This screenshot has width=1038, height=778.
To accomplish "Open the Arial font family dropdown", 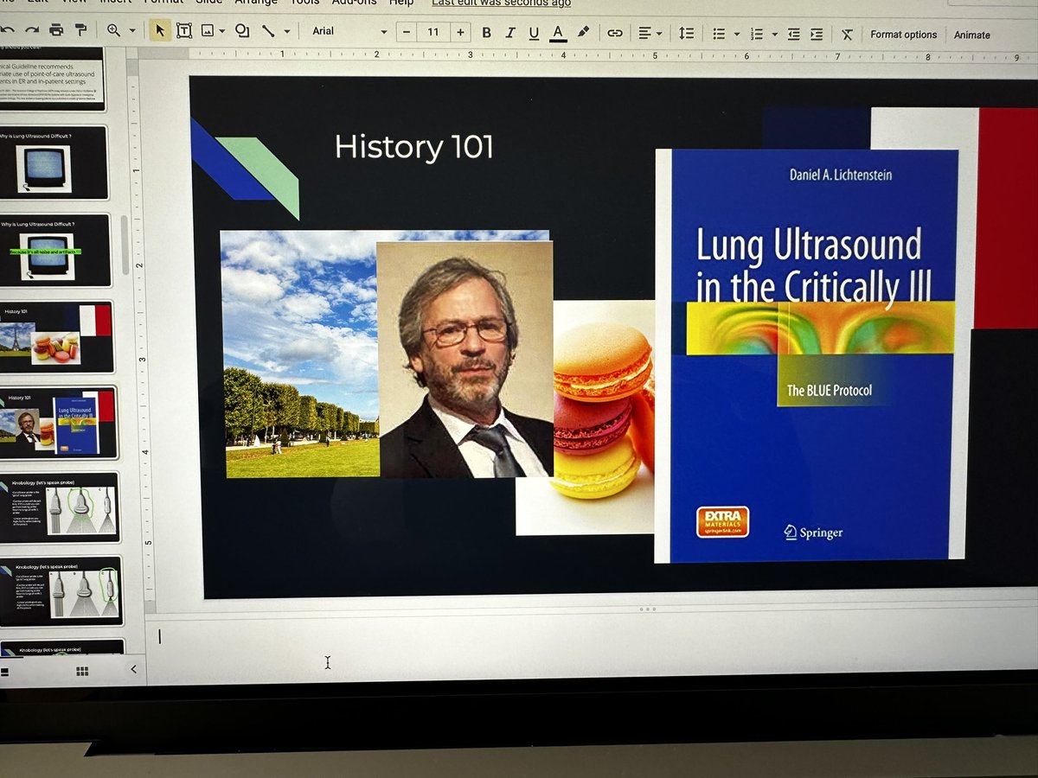I will 349,32.
